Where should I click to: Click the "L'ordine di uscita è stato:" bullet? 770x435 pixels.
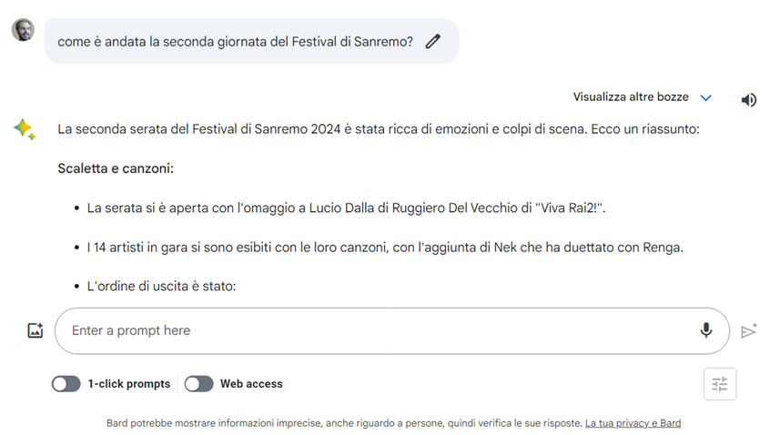161,286
